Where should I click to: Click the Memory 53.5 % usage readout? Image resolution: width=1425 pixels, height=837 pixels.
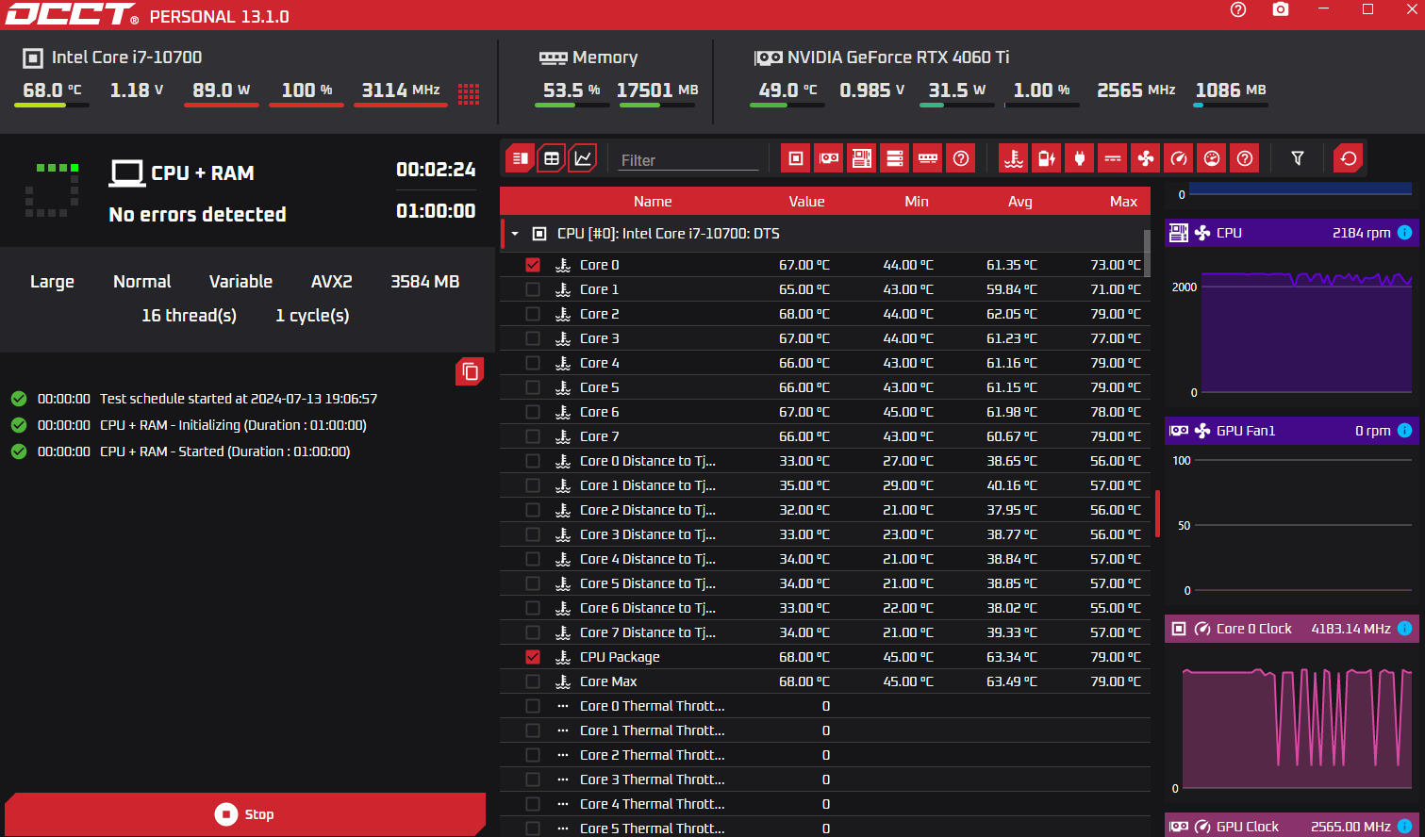(x=572, y=90)
